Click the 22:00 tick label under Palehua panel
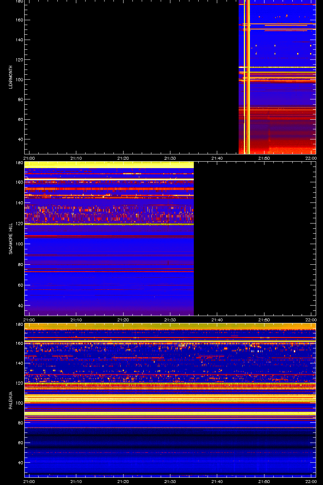This screenshot has height=485, width=323. 311,482
